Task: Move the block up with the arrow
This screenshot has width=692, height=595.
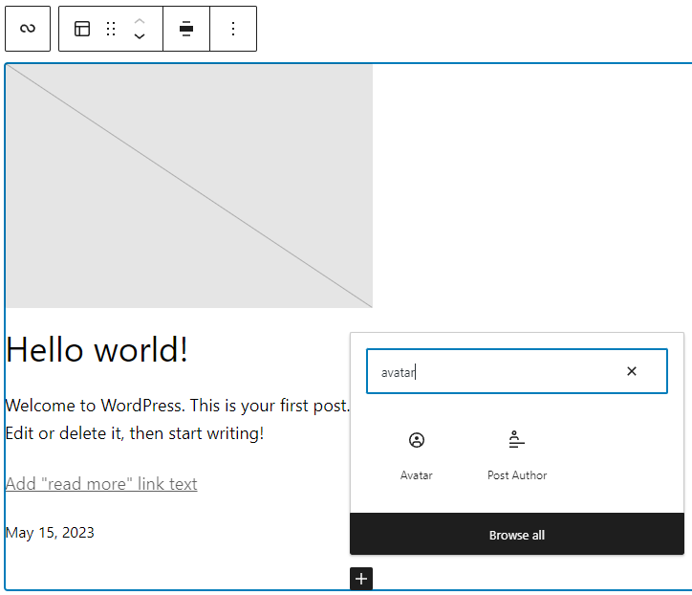Action: (x=140, y=21)
